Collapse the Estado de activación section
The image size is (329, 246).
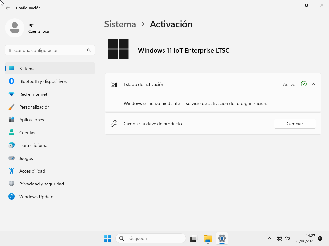pos(313,84)
